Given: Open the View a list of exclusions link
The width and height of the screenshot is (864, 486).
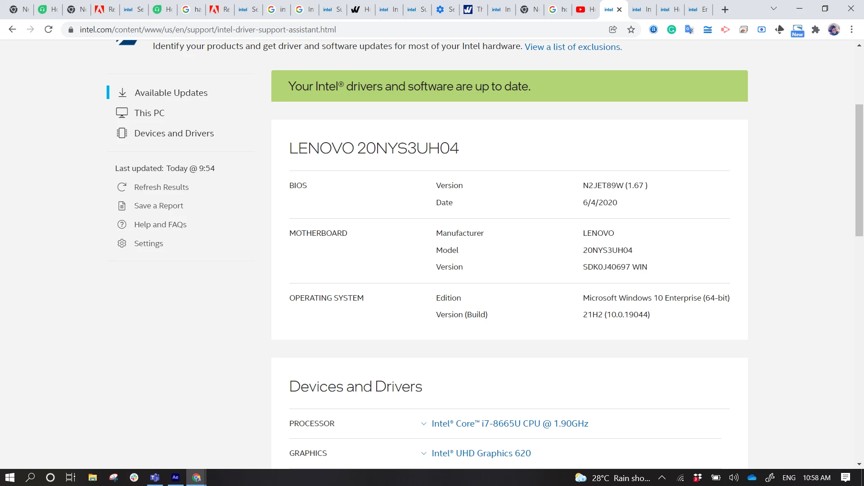Looking at the screenshot, I should (573, 47).
